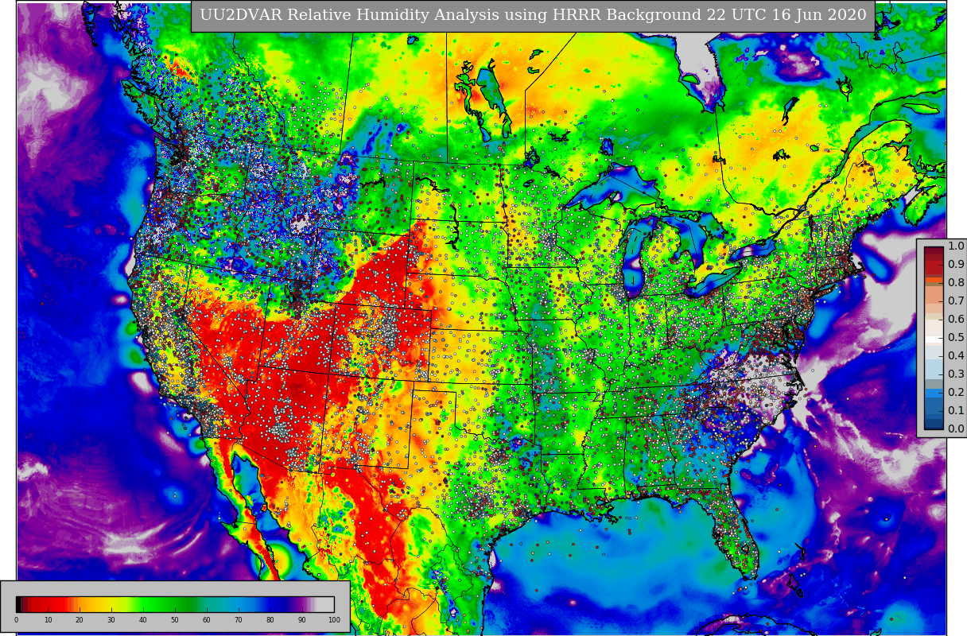Click the 100 label on humidity colorbar
The image size is (967, 636).
pos(334,620)
